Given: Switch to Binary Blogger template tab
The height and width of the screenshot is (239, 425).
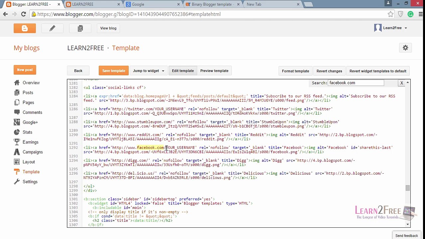Looking at the screenshot, I should click(213, 4).
